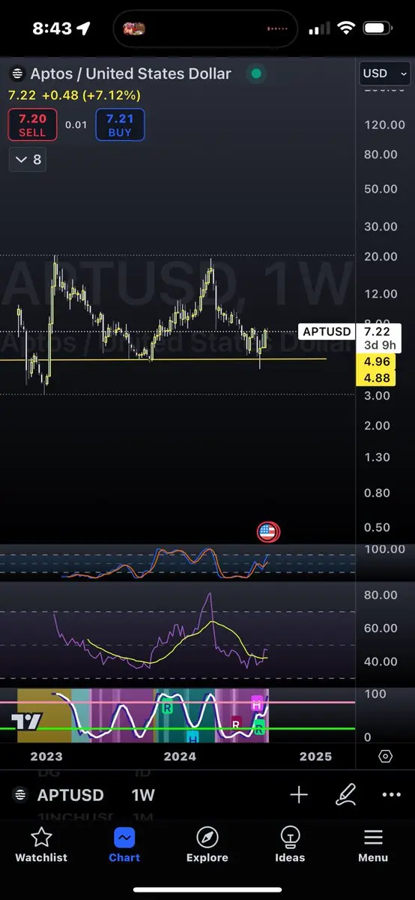Tap the Aptos / United States Dollar title
Image resolution: width=415 pixels, height=900 pixels.
click(x=130, y=73)
